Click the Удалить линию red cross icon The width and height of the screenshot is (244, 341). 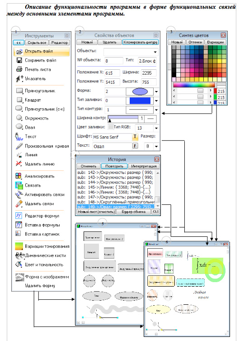click(19, 163)
